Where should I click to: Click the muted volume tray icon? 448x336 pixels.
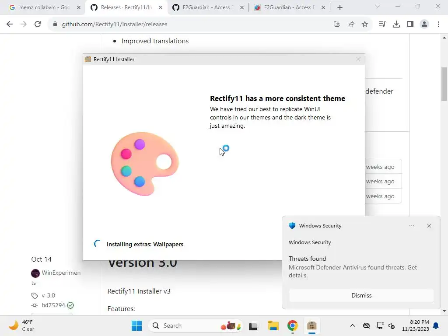(x=392, y=325)
